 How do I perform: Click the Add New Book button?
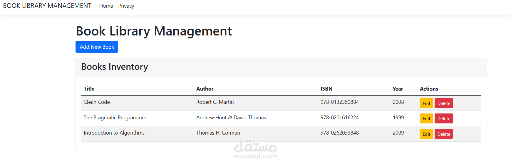[97, 47]
